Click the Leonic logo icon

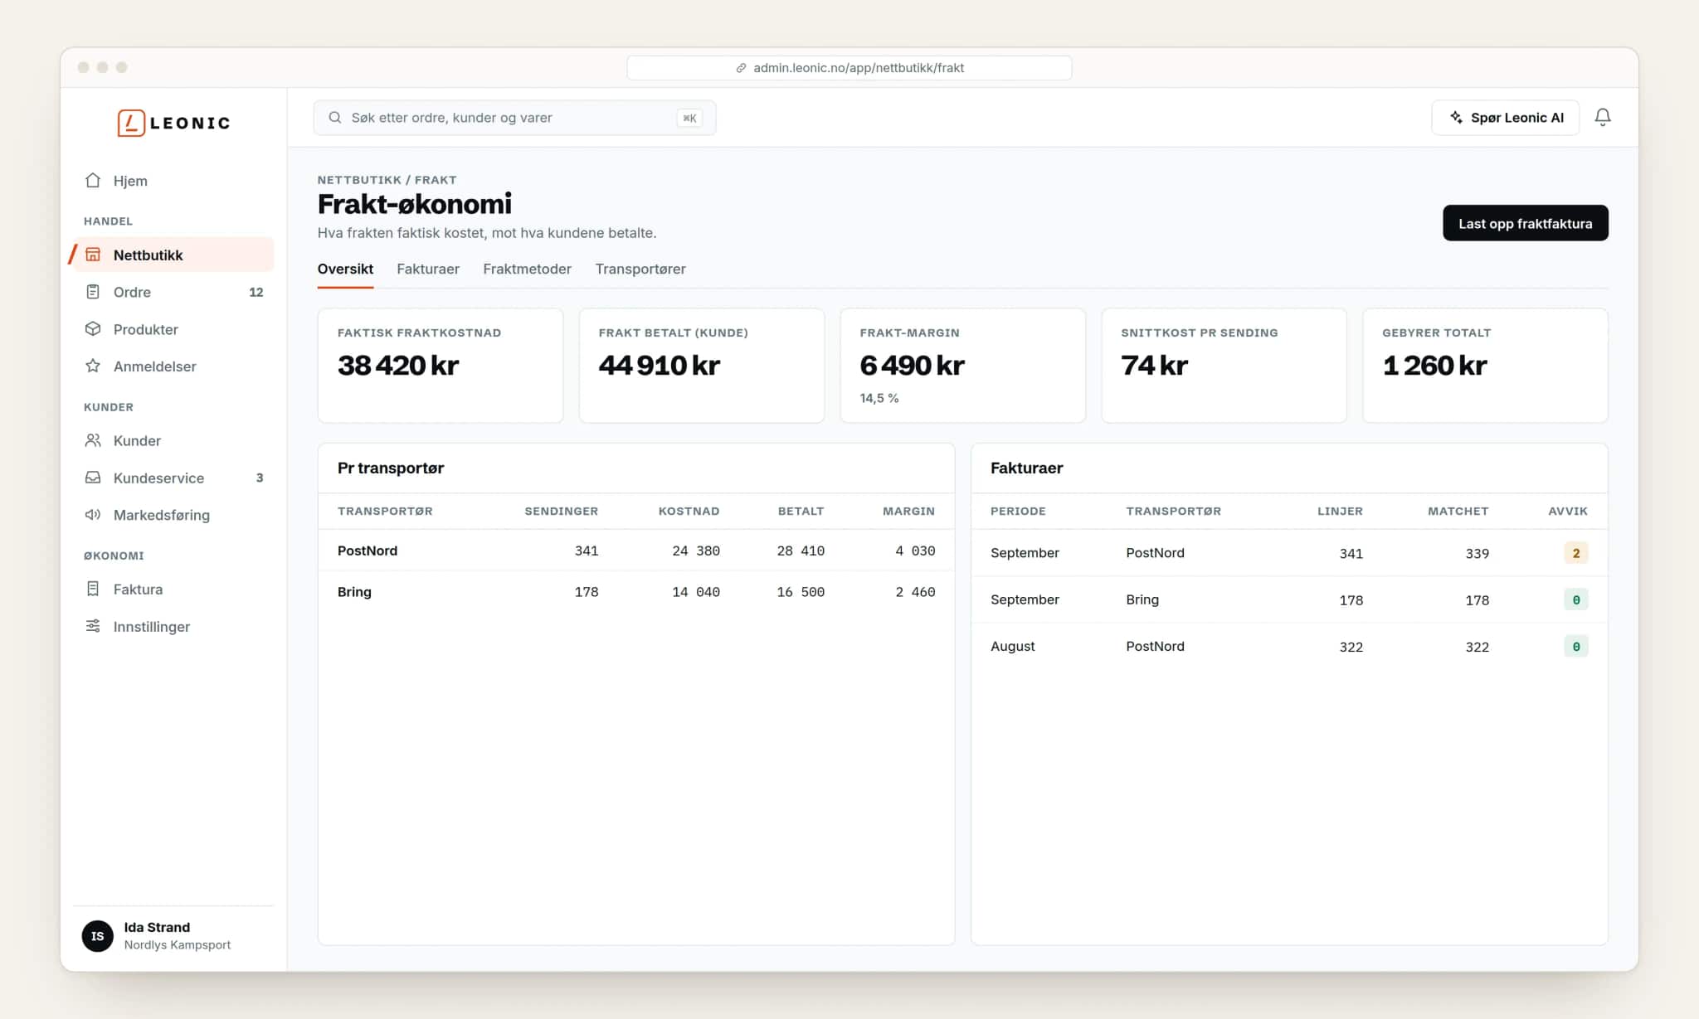(x=131, y=123)
